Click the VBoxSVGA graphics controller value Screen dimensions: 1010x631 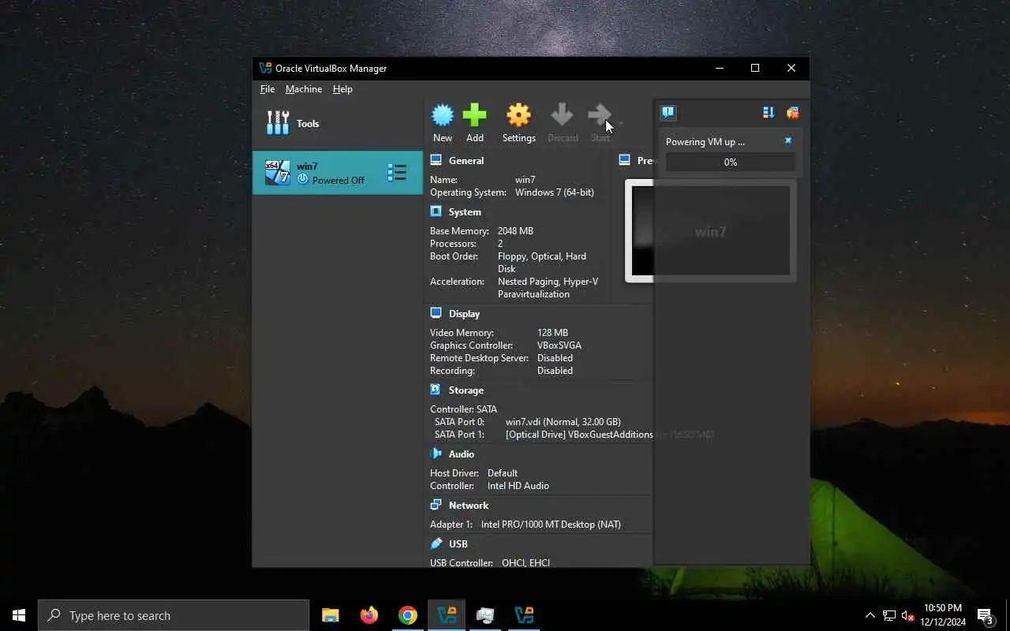tap(559, 345)
